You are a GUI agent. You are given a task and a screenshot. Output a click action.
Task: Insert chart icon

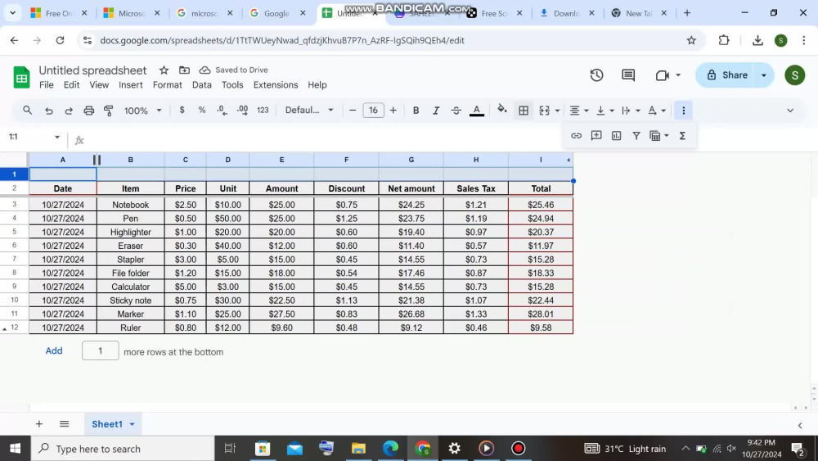(x=616, y=136)
